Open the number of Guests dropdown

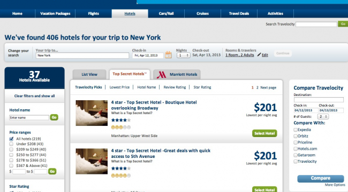click(x=323, y=117)
